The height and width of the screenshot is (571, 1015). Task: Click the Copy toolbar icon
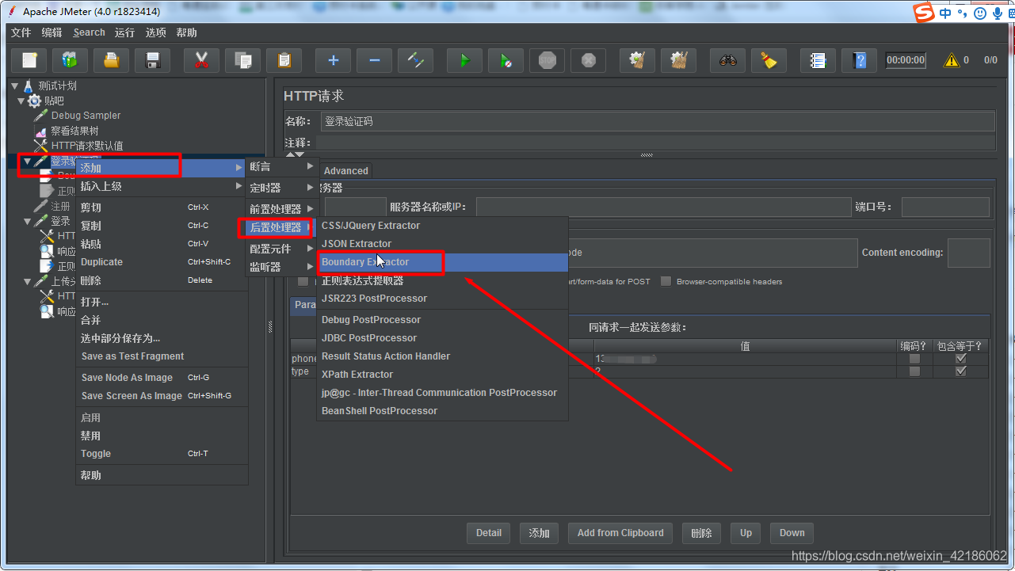(x=243, y=60)
